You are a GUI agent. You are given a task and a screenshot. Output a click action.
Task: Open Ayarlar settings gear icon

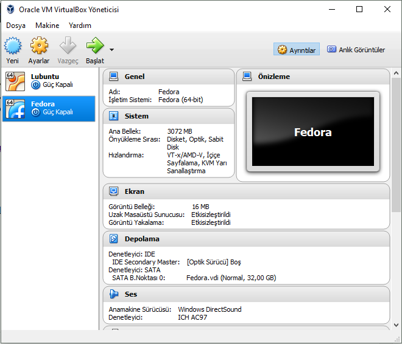[39, 46]
